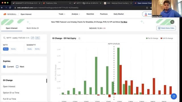The image size is (182, 102).
Task: Switch to NIFTY chart browser tab
Action: [87, 3]
